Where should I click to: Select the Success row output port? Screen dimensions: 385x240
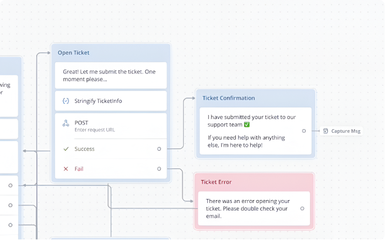click(159, 149)
